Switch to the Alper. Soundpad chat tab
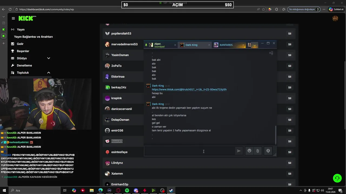Screen dimensions: 346x194 pyautogui.click(x=160, y=45)
